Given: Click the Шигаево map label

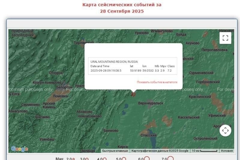Looking at the screenshot, I should click(42, 117).
